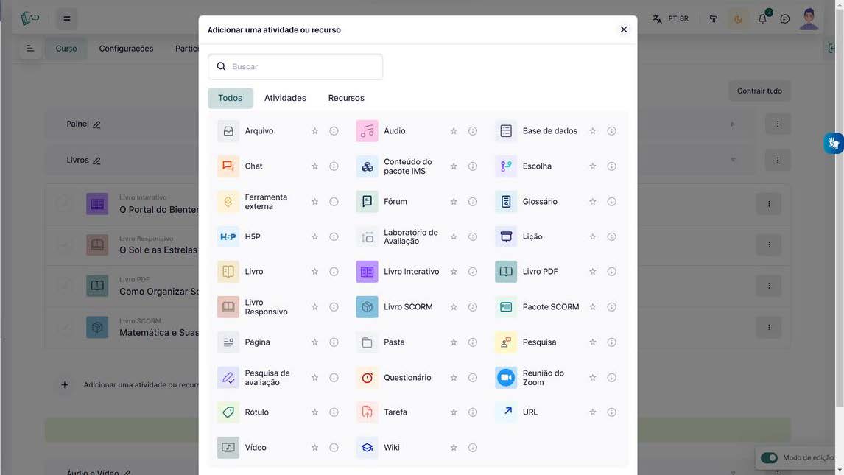Pick the Reunião do Zoom icon
This screenshot has height=475, width=844.
[x=506, y=378]
